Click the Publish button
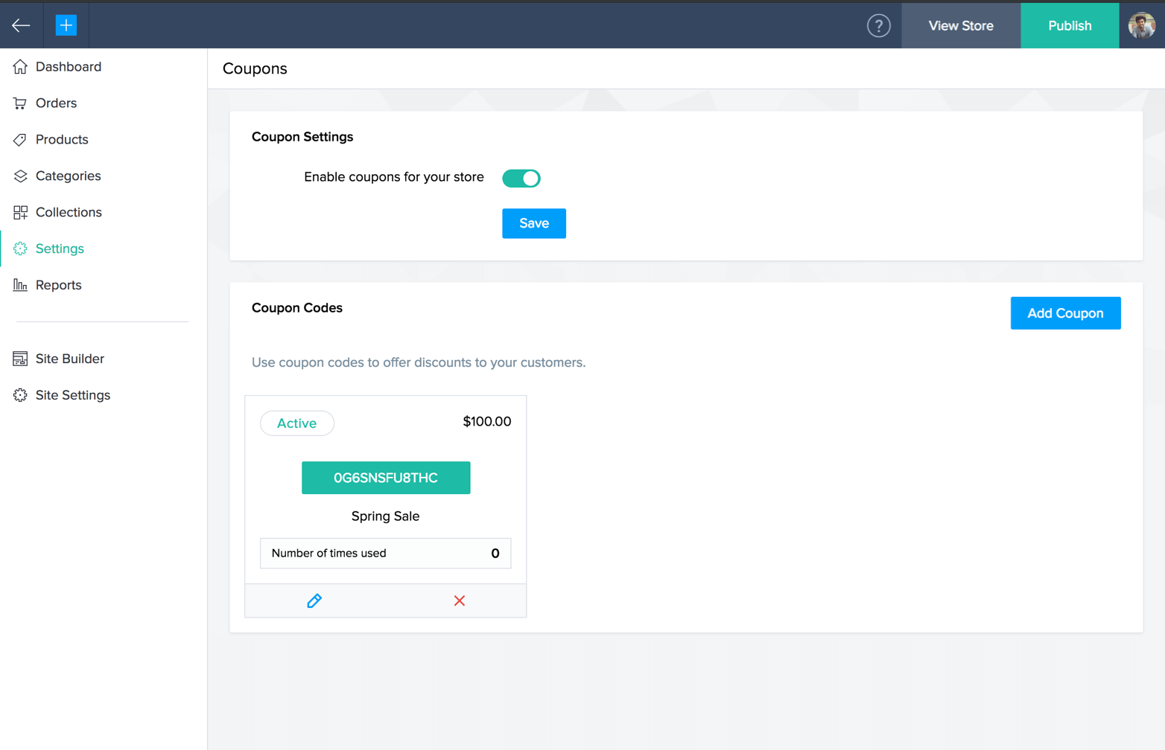This screenshot has width=1165, height=750. point(1070,26)
